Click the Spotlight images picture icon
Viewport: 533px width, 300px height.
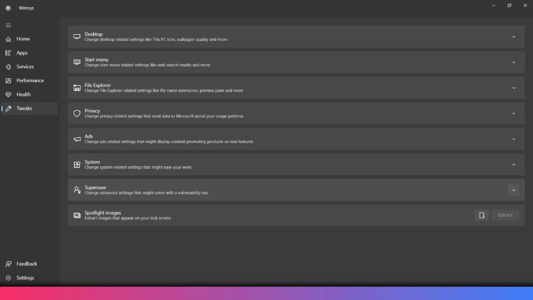click(x=77, y=216)
